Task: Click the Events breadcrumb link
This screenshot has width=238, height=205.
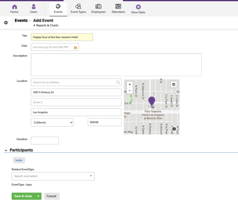Action: click(x=21, y=20)
